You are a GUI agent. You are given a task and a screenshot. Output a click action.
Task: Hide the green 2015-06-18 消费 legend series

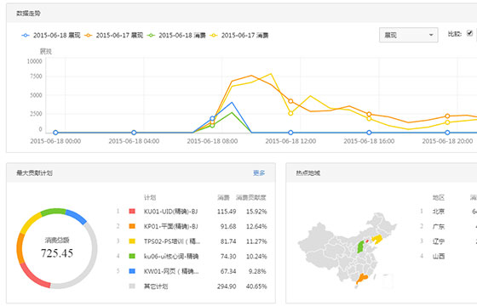click(176, 36)
